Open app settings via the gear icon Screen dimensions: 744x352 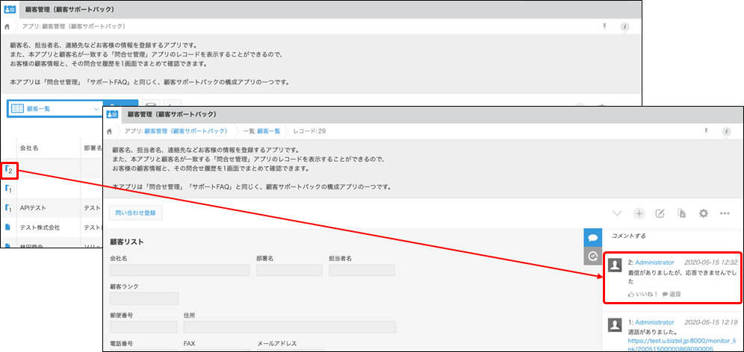(x=703, y=213)
